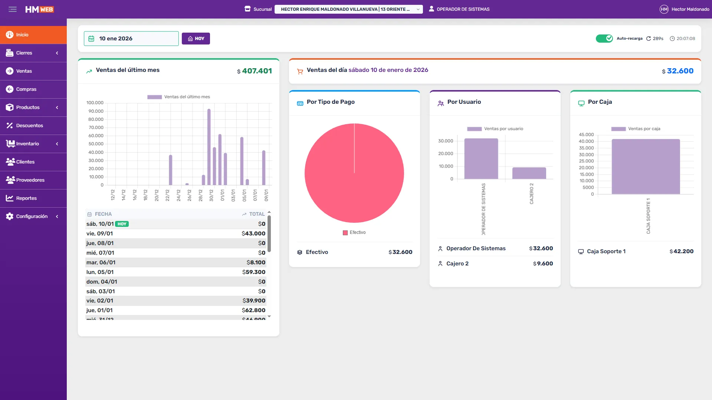Sort by the FECHA column header
This screenshot has height=400, width=712.
point(99,214)
